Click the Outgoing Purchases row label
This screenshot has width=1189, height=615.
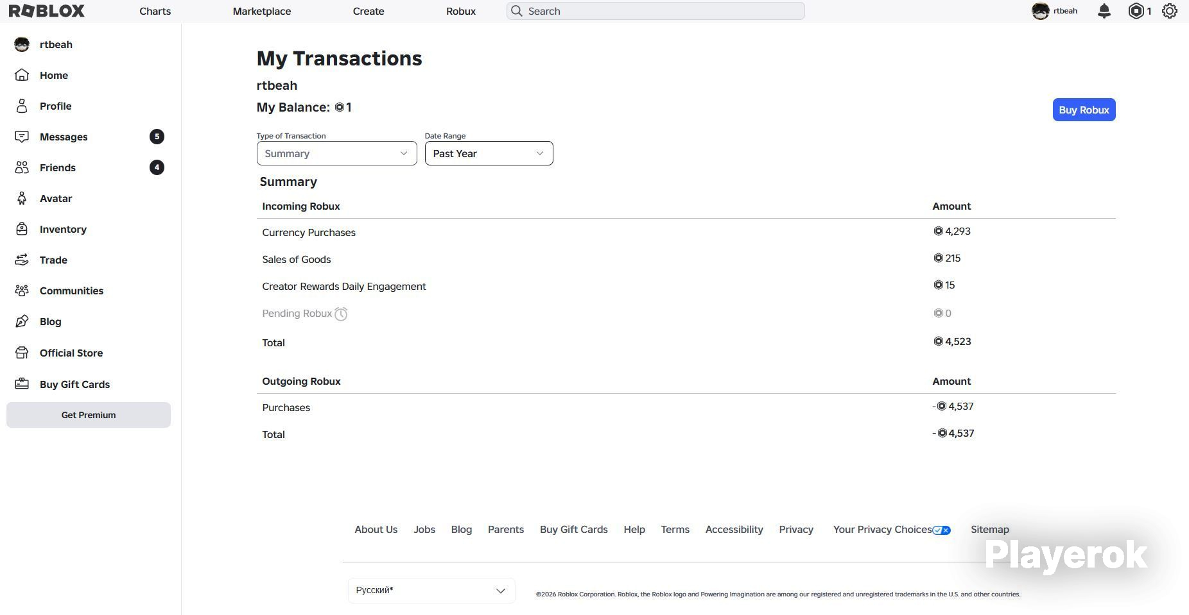click(286, 408)
